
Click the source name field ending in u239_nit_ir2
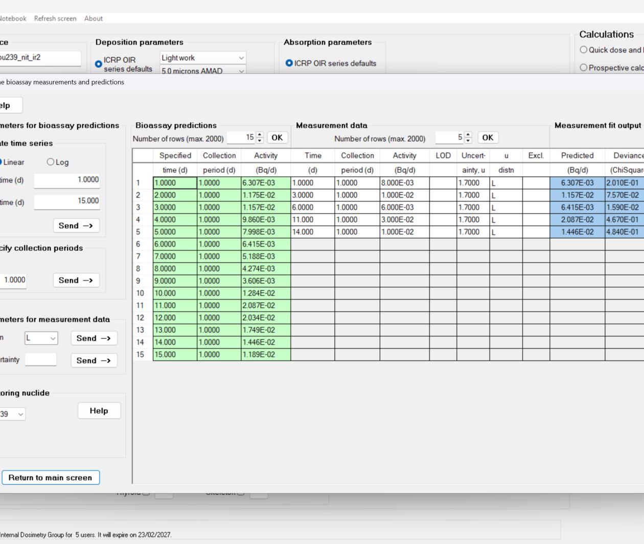[x=40, y=58]
